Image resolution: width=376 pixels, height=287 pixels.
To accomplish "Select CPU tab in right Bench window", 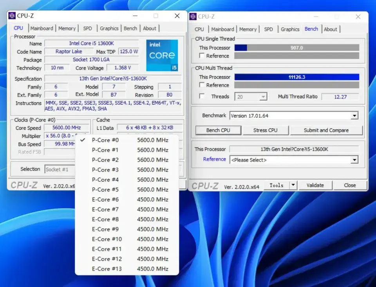I will (199, 29).
